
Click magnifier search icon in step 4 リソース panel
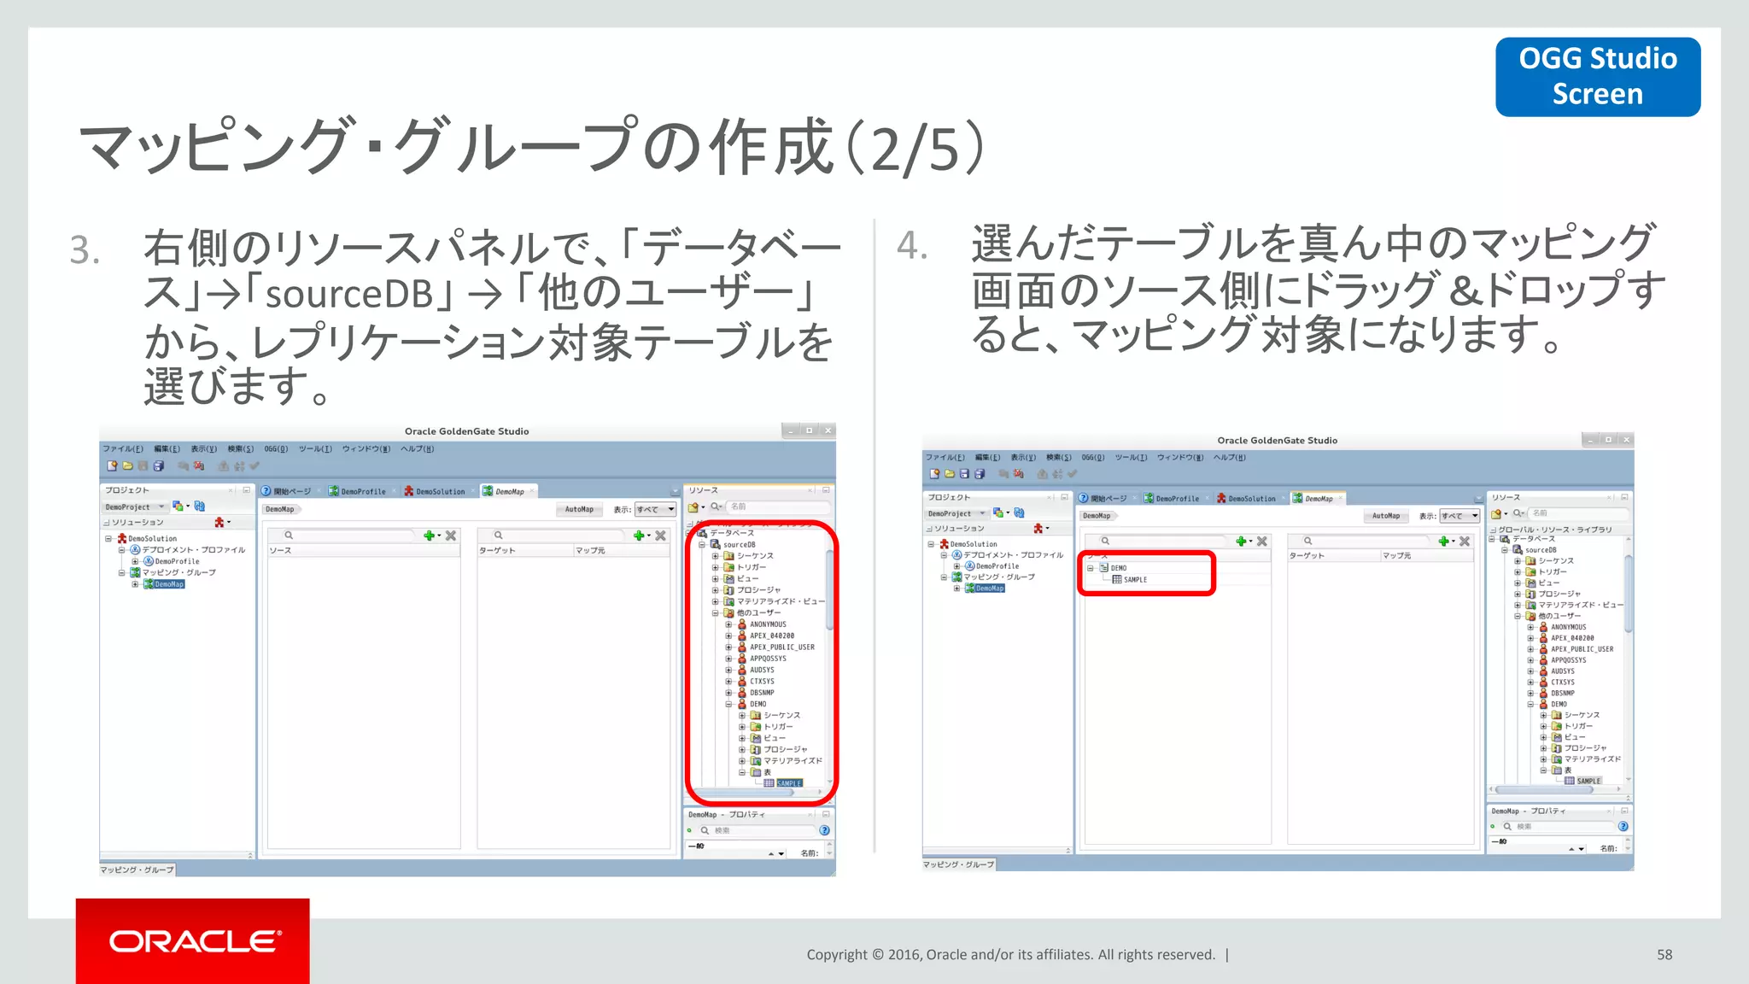1518,513
